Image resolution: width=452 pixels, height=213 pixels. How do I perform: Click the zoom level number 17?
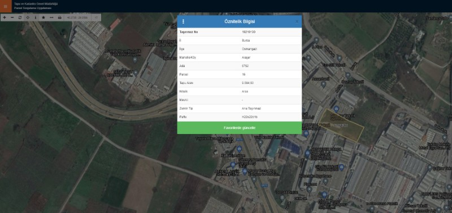pos(96,17)
